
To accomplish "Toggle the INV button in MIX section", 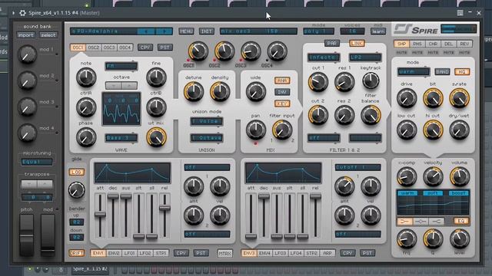I will pyautogui.click(x=282, y=92).
